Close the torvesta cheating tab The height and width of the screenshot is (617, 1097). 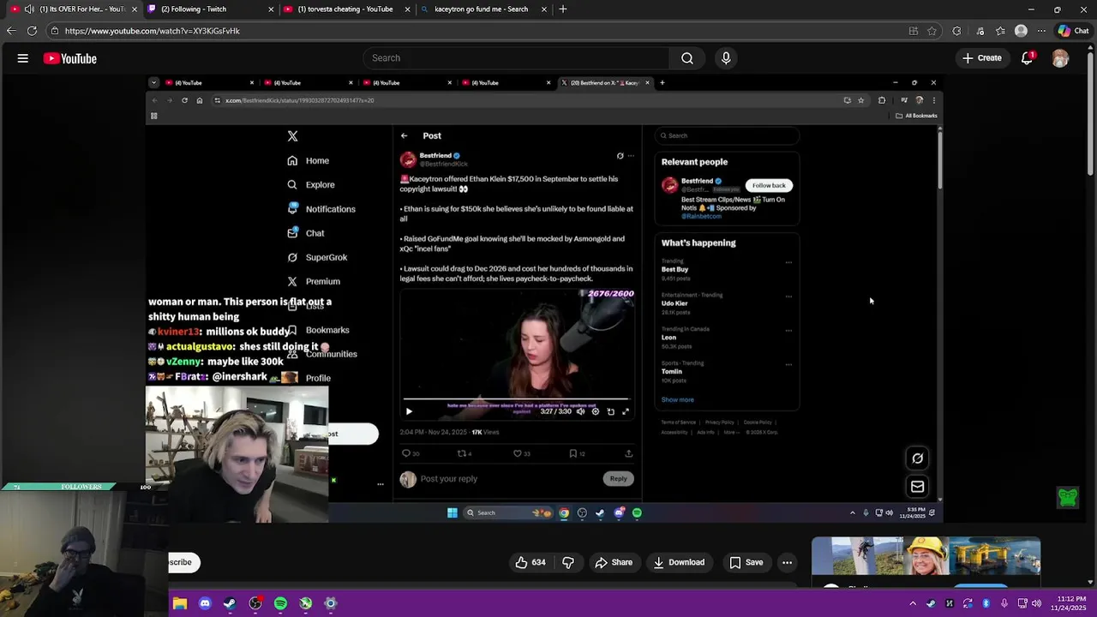(408, 9)
